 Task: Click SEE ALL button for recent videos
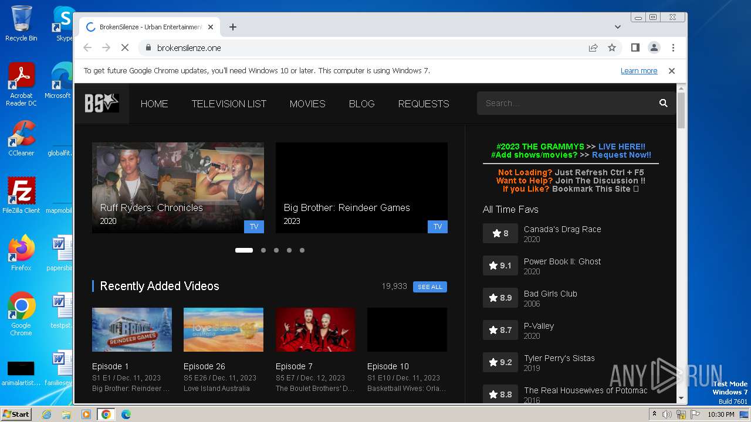point(430,287)
